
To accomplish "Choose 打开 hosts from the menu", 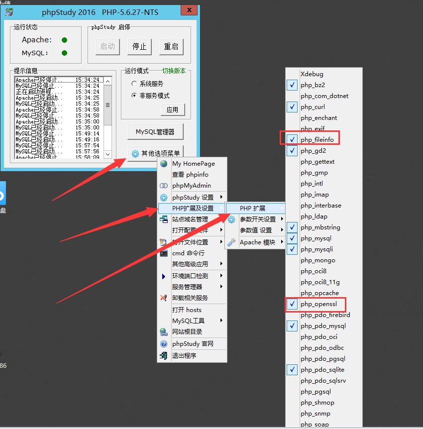I will [x=192, y=310].
